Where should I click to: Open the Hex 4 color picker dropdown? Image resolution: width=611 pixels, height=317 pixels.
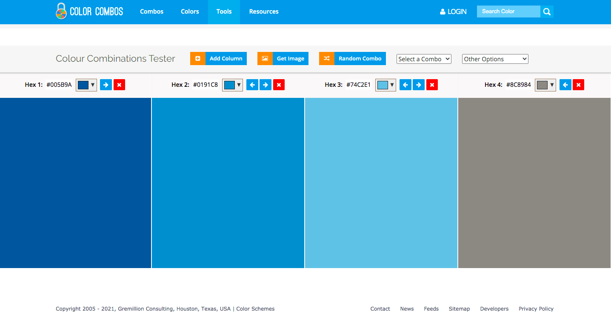545,85
